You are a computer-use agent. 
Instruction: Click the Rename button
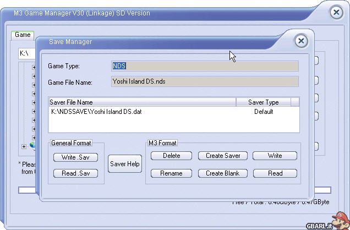[x=171, y=173]
